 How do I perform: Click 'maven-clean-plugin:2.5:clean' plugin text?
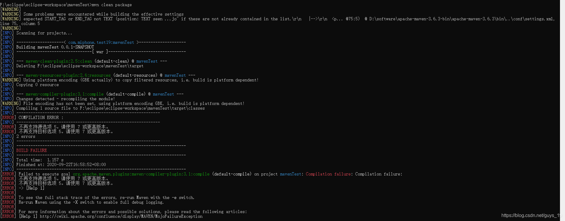[x=59, y=61]
